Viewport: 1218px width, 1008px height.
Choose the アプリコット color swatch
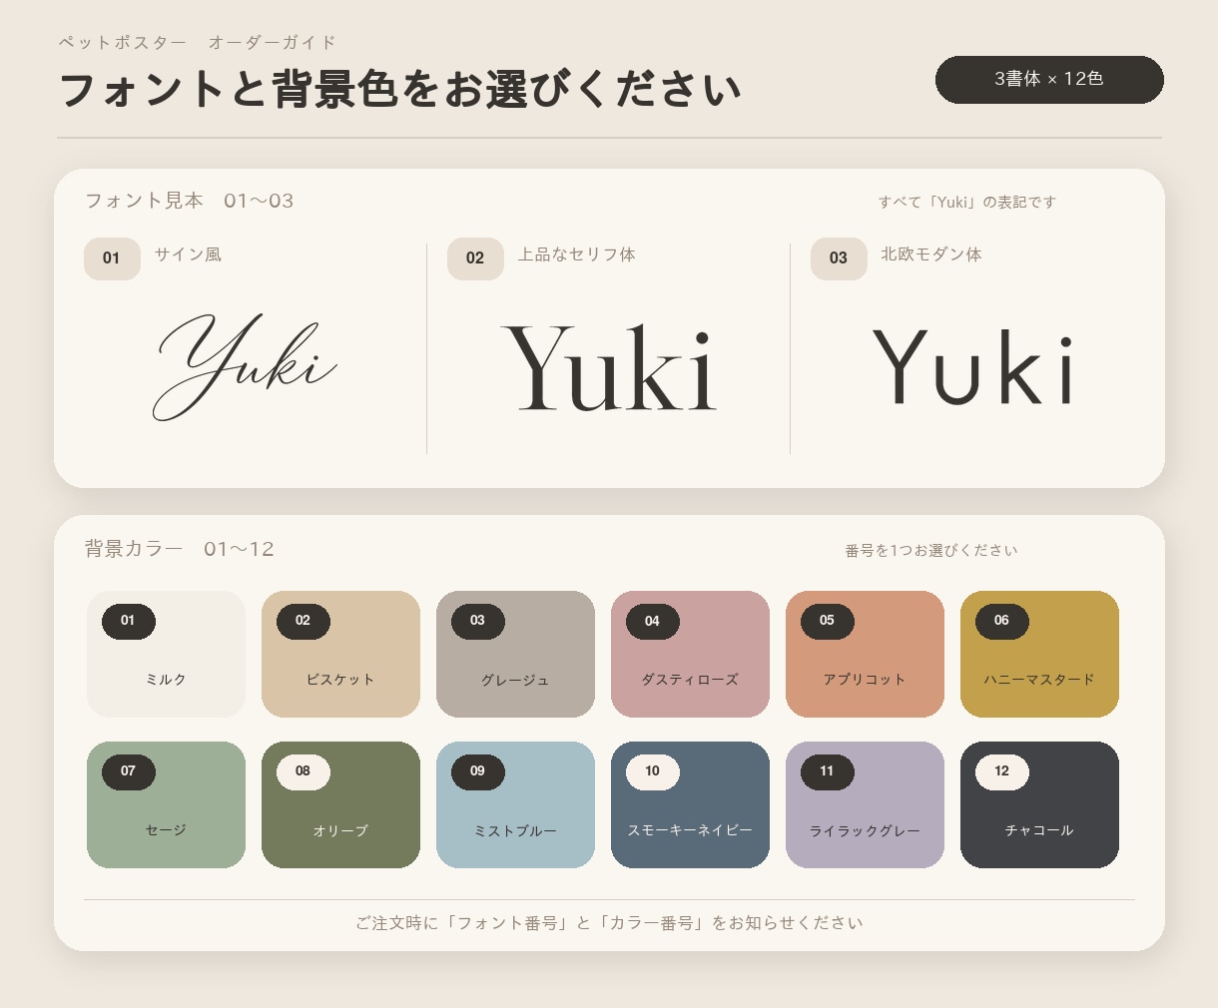[865, 654]
